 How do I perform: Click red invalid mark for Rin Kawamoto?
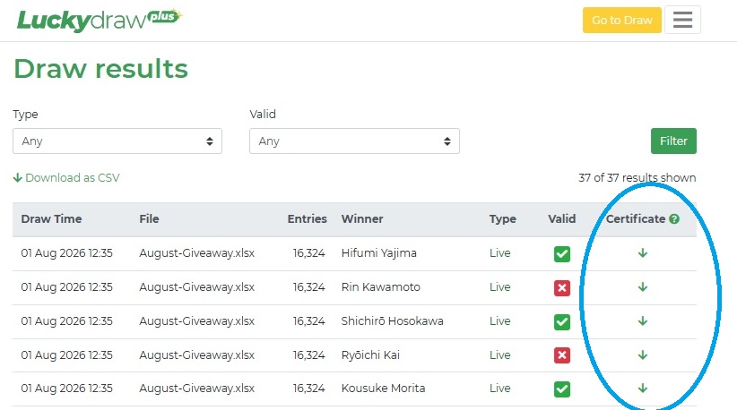tap(561, 287)
